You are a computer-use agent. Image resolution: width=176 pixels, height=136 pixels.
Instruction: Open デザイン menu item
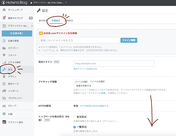17,77
